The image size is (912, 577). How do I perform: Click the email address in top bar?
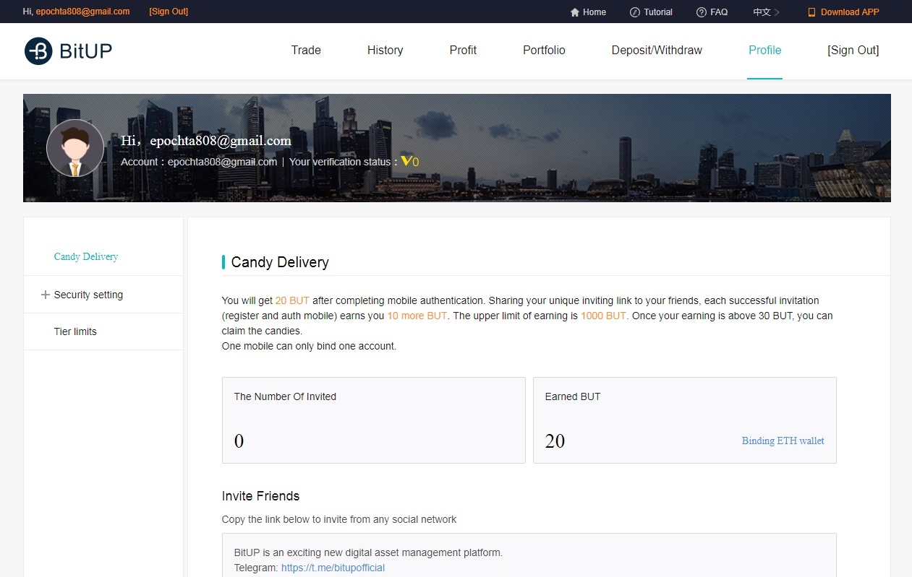click(x=83, y=12)
